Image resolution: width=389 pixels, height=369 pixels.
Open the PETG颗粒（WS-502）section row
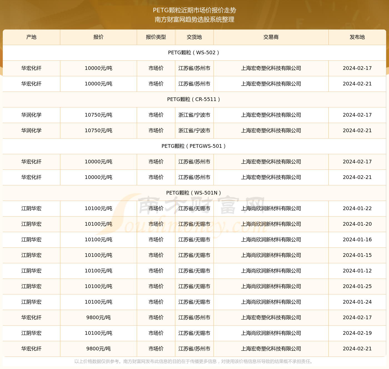pyautogui.click(x=194, y=52)
